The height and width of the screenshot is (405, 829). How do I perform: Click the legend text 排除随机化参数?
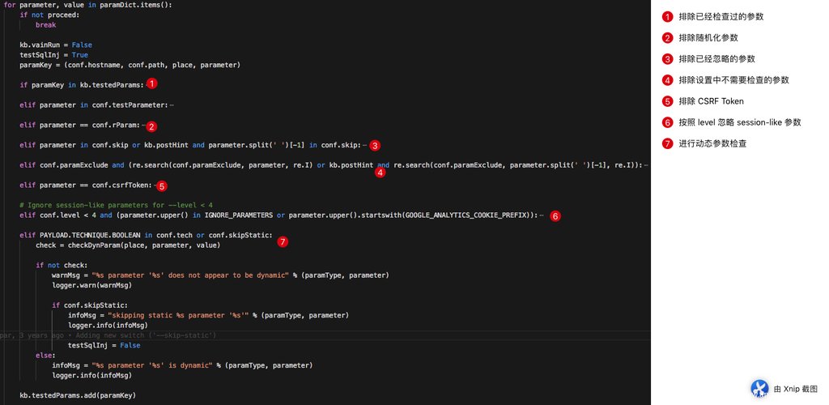coord(708,38)
